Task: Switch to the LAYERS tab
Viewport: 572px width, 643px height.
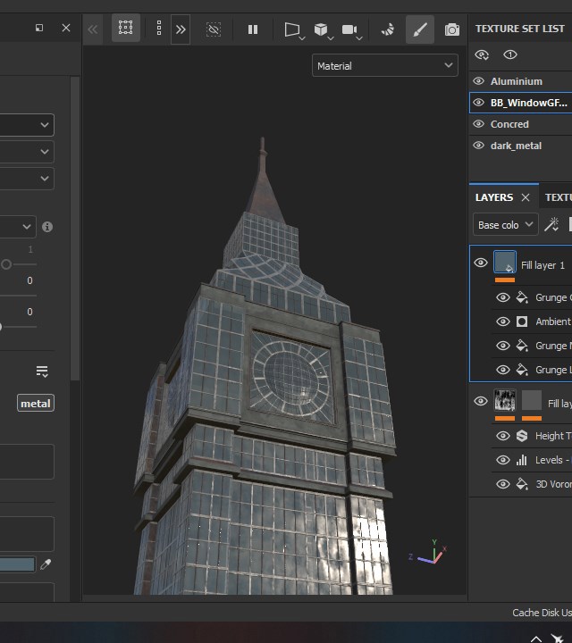Action: [494, 197]
